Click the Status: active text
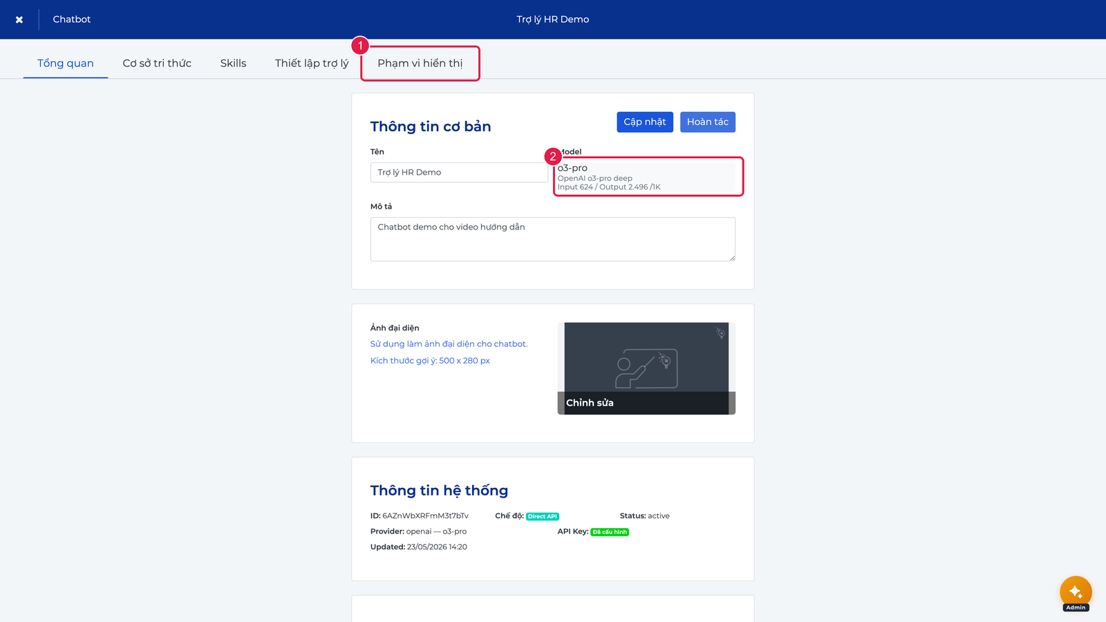 645,516
